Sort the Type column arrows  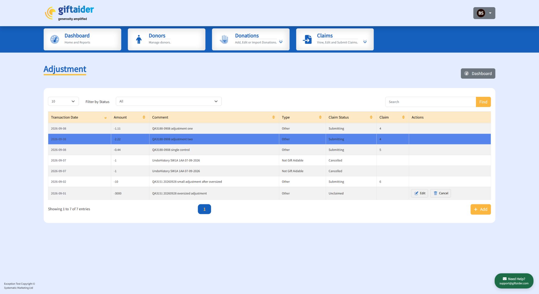tap(320, 117)
